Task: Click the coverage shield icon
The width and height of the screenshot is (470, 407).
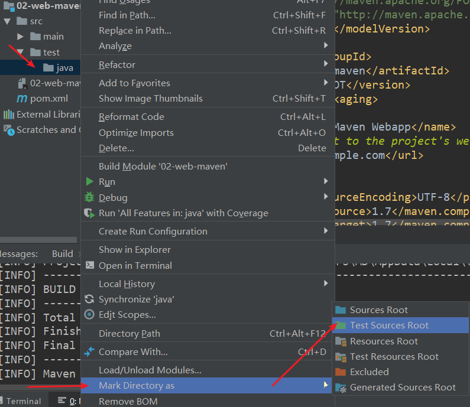Action: pos(90,213)
